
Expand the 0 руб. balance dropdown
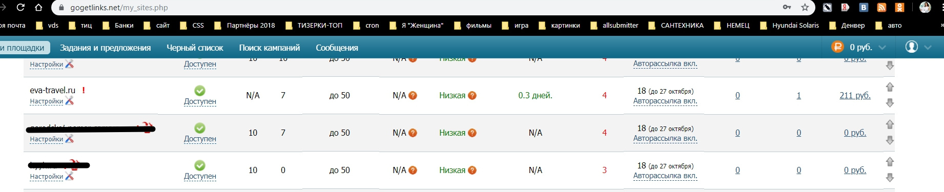tap(882, 47)
